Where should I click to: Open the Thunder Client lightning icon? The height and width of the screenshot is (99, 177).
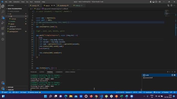(3, 34)
